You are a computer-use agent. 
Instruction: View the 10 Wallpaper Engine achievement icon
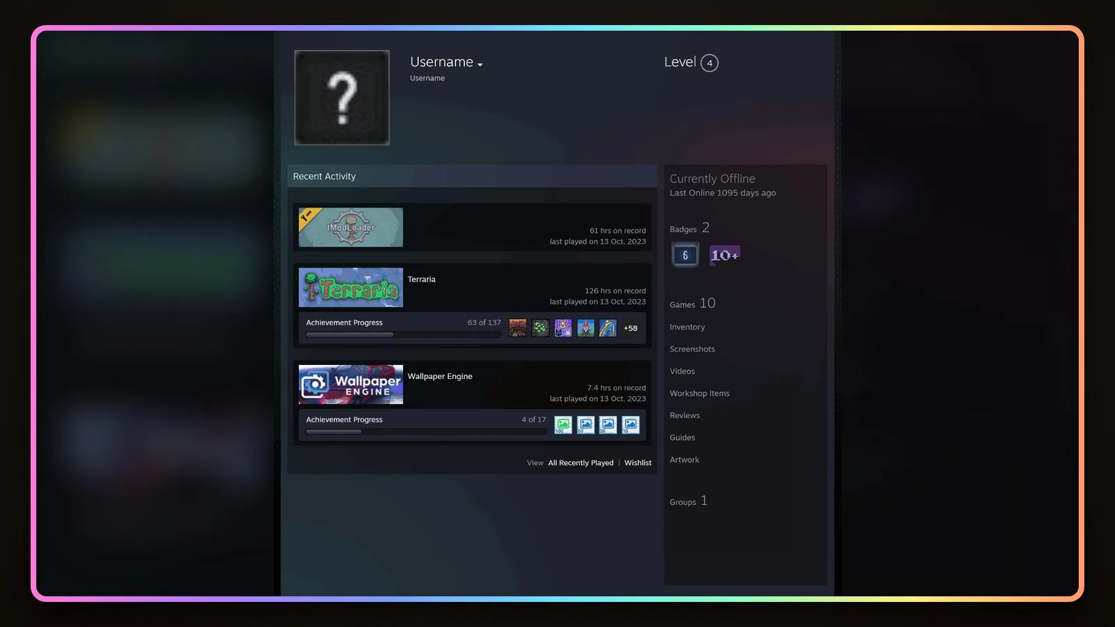pos(631,425)
